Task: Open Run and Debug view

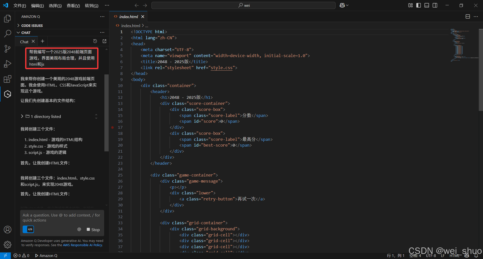Action: (8, 64)
